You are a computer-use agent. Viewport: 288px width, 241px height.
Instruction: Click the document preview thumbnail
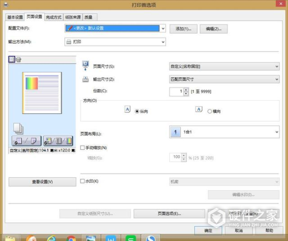42,93
